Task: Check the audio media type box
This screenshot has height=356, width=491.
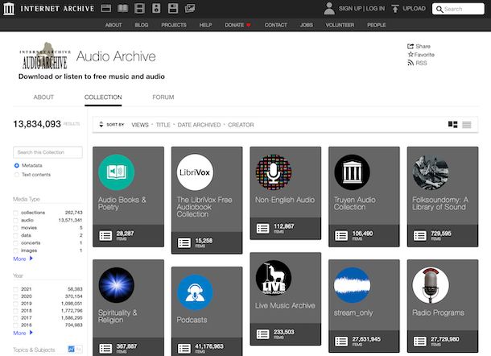Action: pos(15,221)
